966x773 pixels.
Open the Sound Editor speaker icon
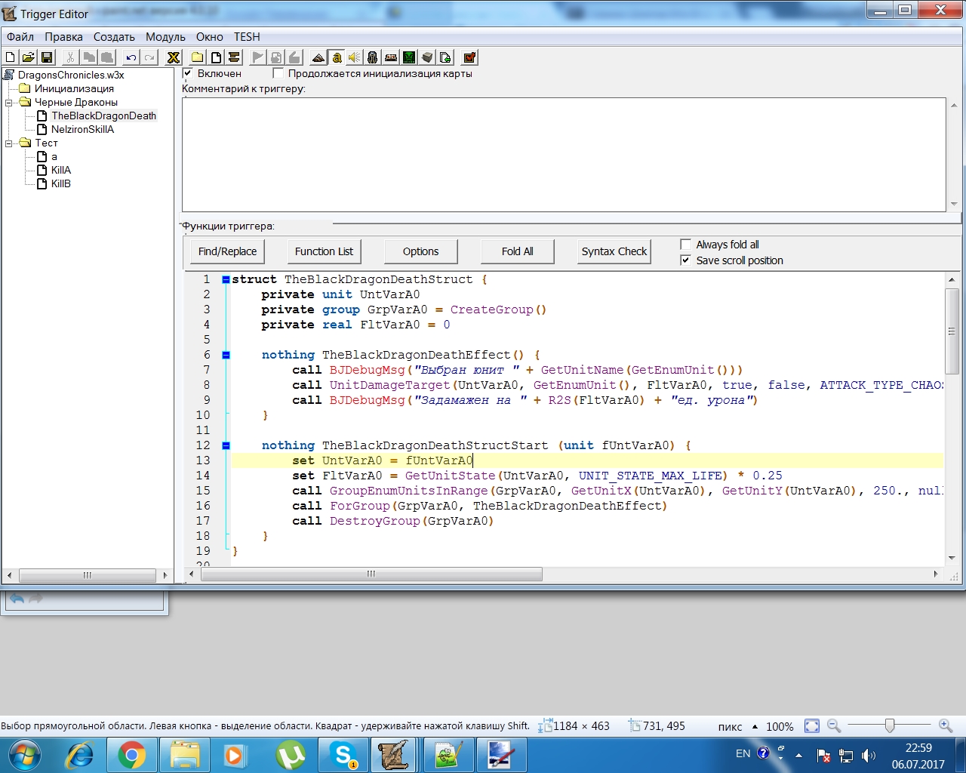coord(354,57)
